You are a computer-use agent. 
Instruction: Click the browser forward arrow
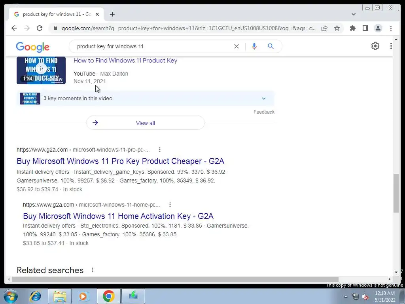[27, 28]
